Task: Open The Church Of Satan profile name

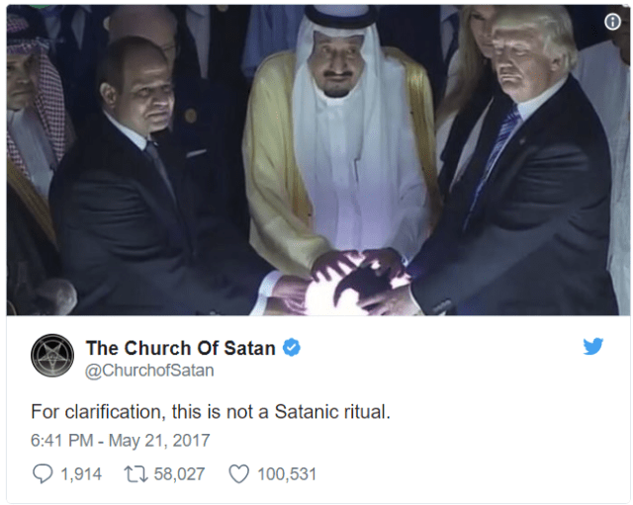Action: 180,348
